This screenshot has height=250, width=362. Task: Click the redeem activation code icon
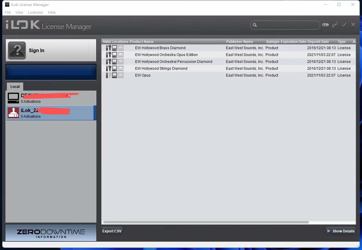[x=325, y=25]
